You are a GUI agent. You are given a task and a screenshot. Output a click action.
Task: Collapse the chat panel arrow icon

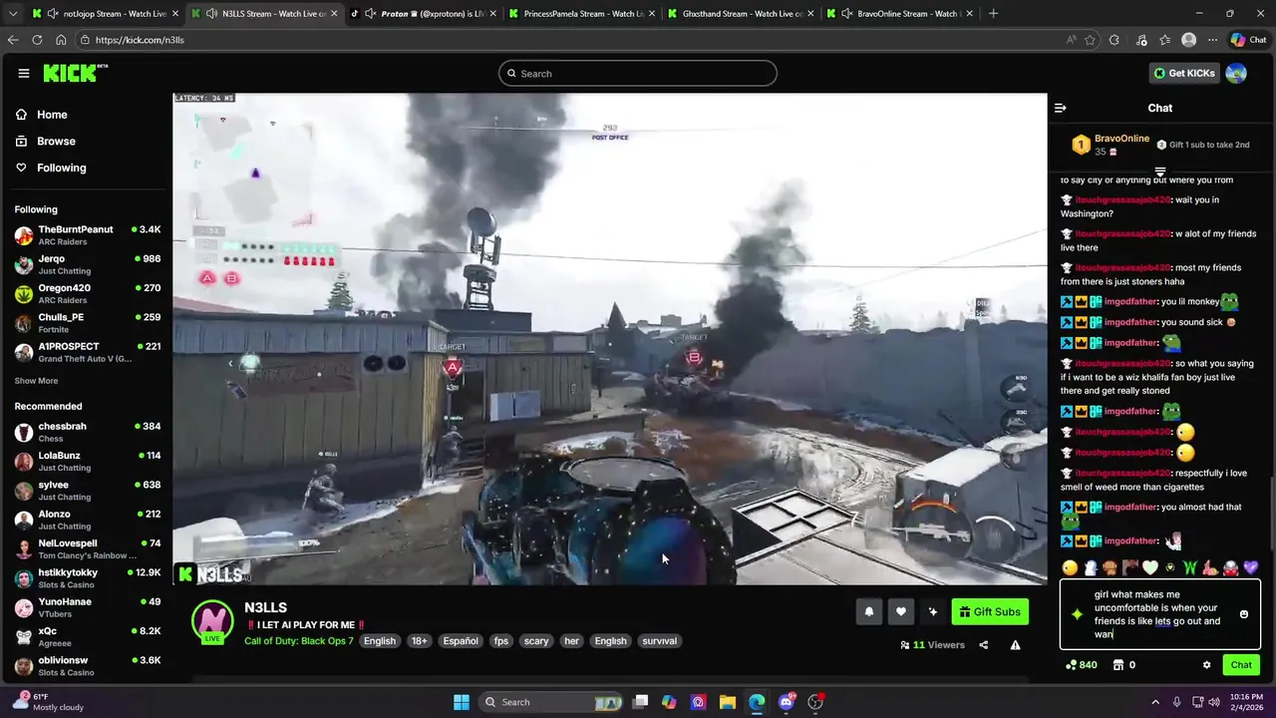(1061, 108)
